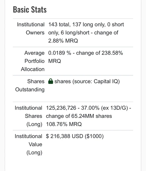The height and width of the screenshot is (171, 146).
Task: Click the 37.00% (ex 13D/G) text
Action: tap(105, 108)
